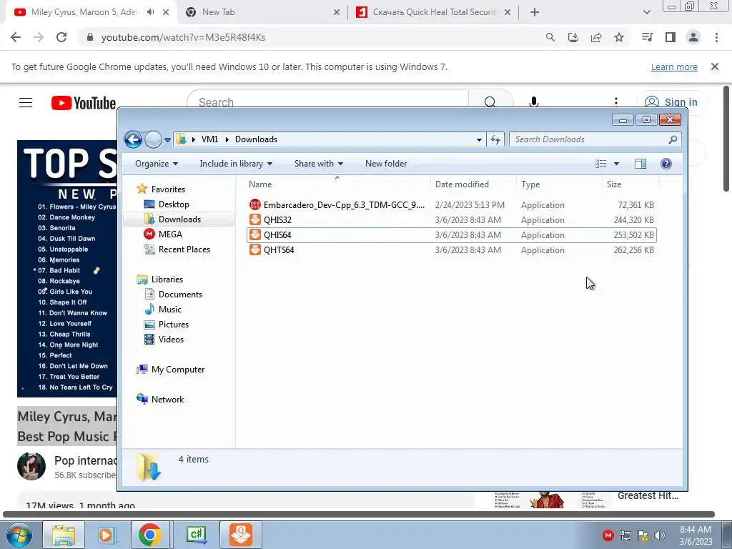Change view with view icon
The width and height of the screenshot is (732, 549).
click(x=600, y=164)
